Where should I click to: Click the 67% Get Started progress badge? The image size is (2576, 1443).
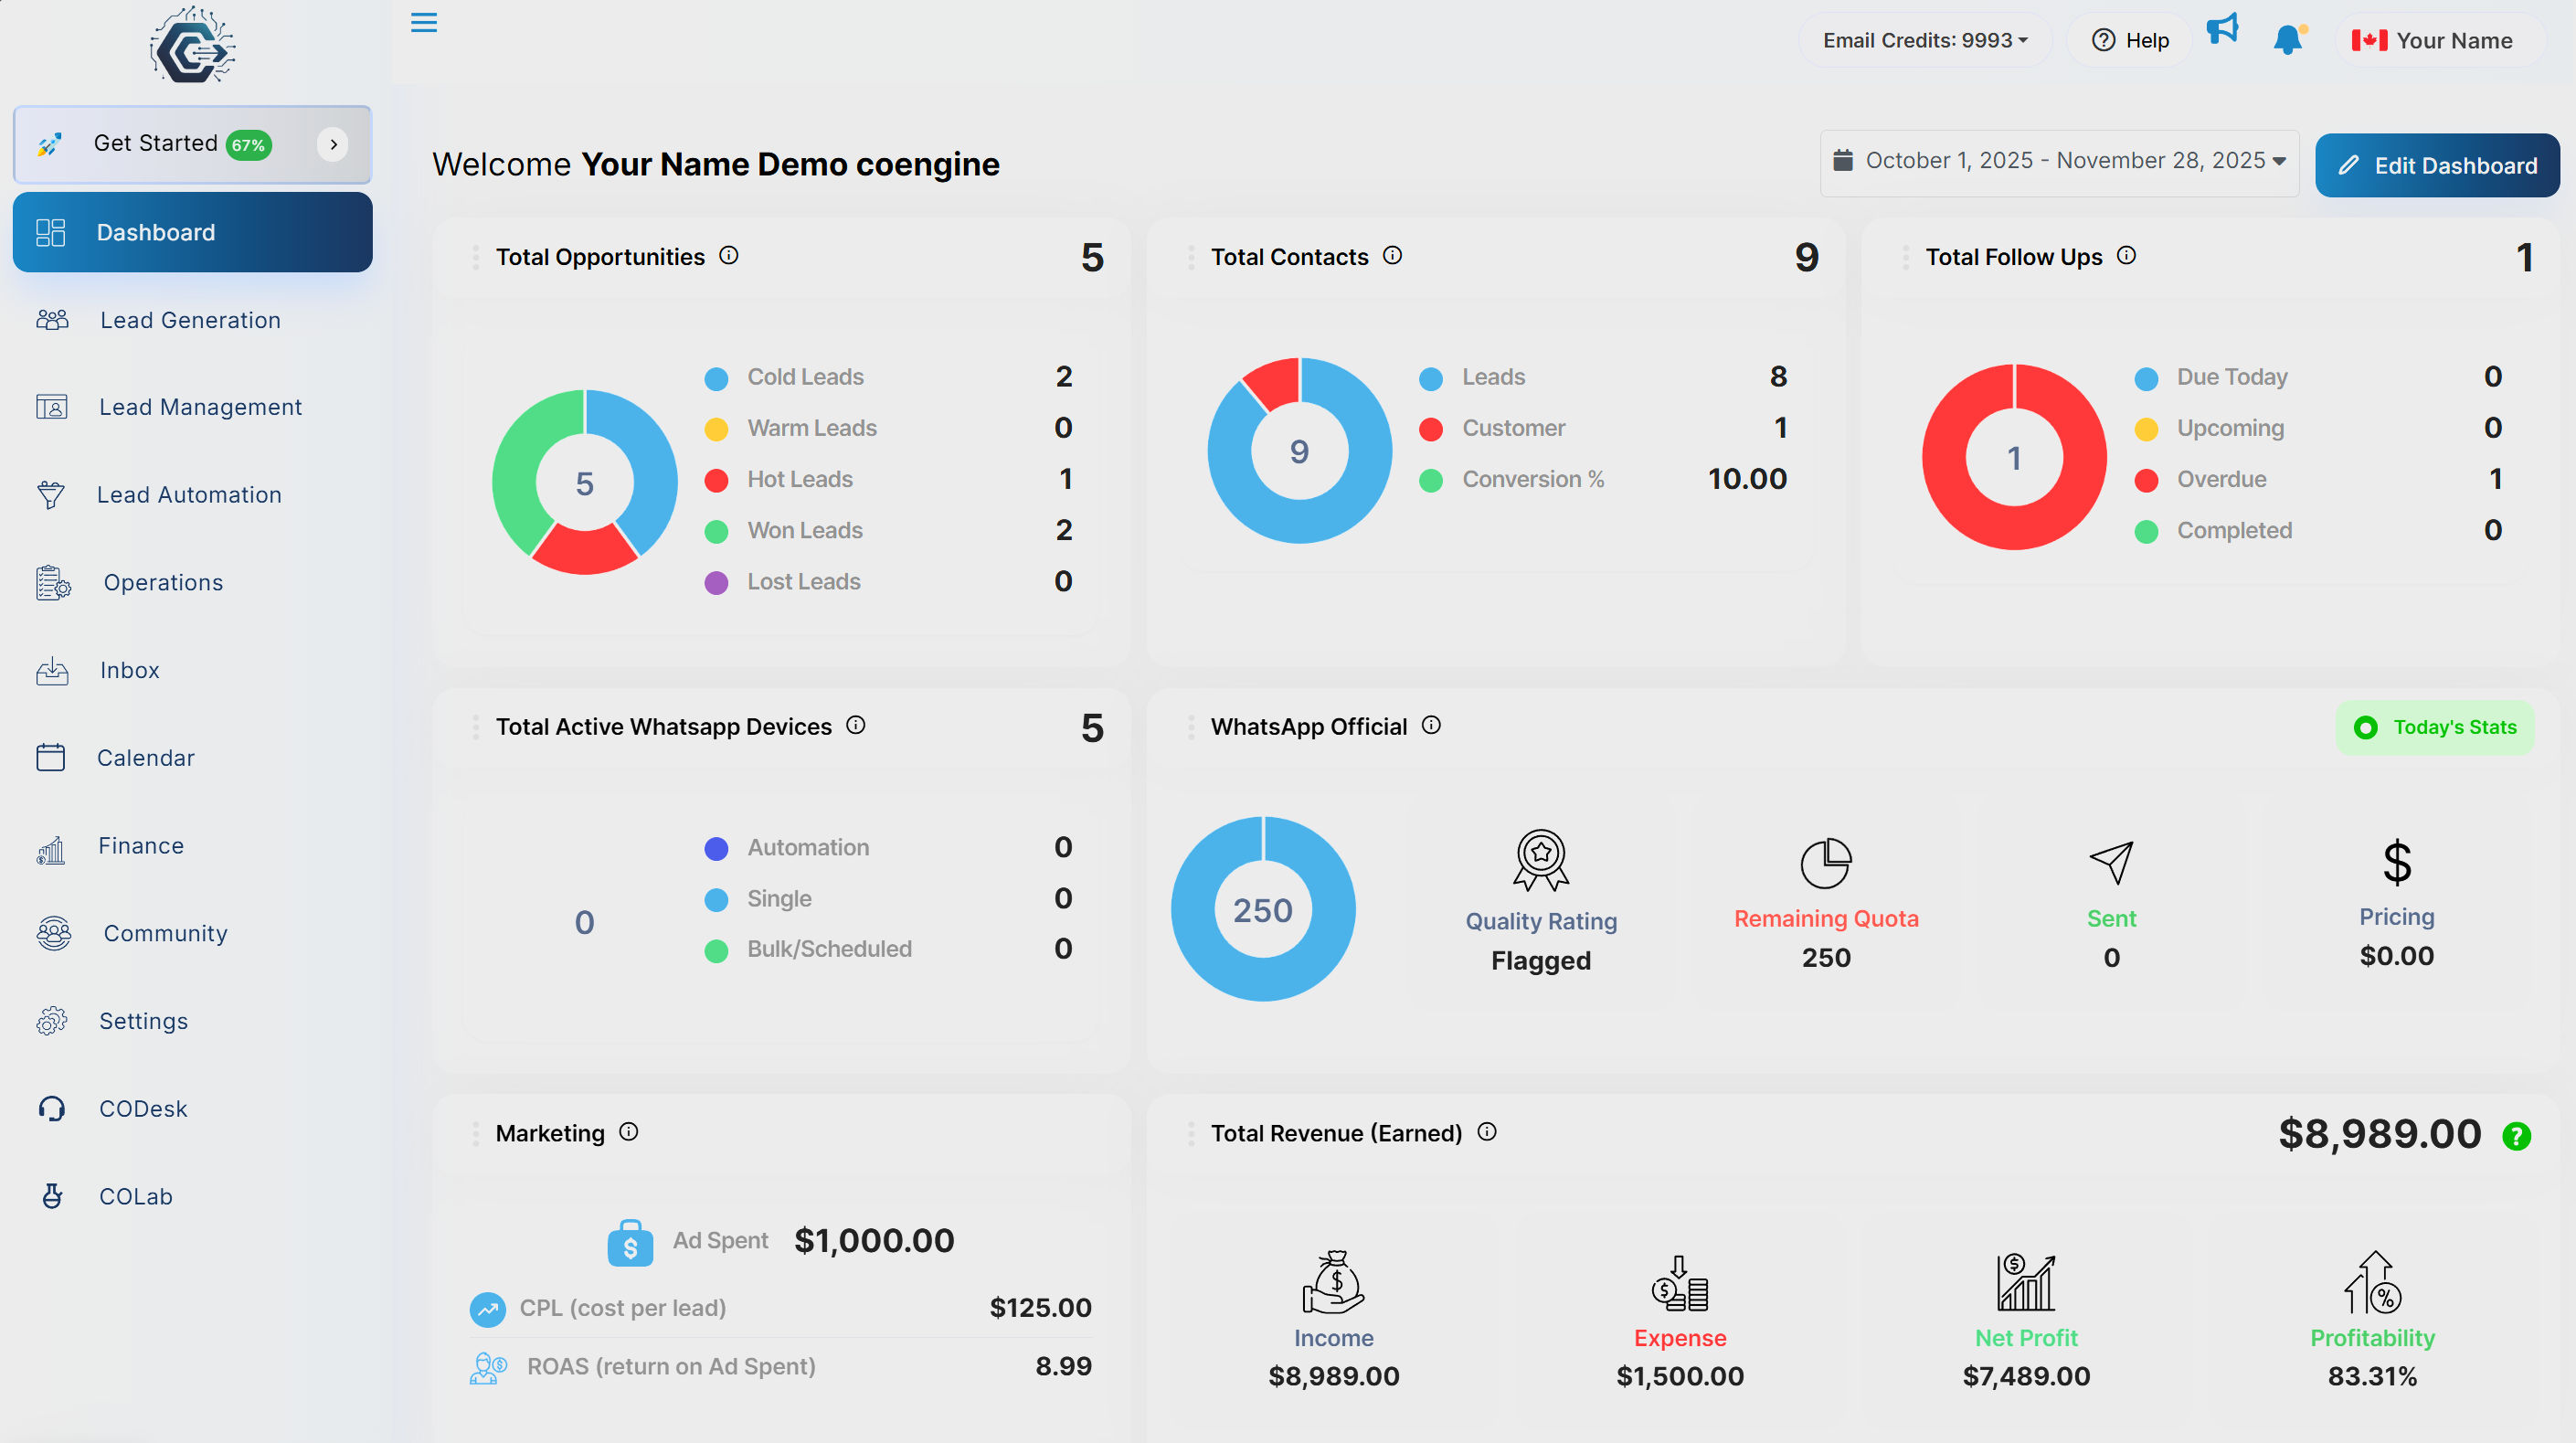(x=248, y=144)
